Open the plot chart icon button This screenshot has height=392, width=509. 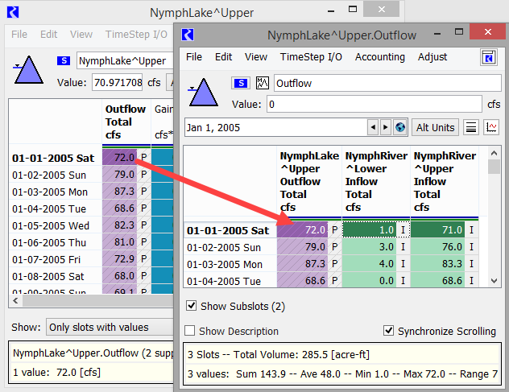(490, 128)
